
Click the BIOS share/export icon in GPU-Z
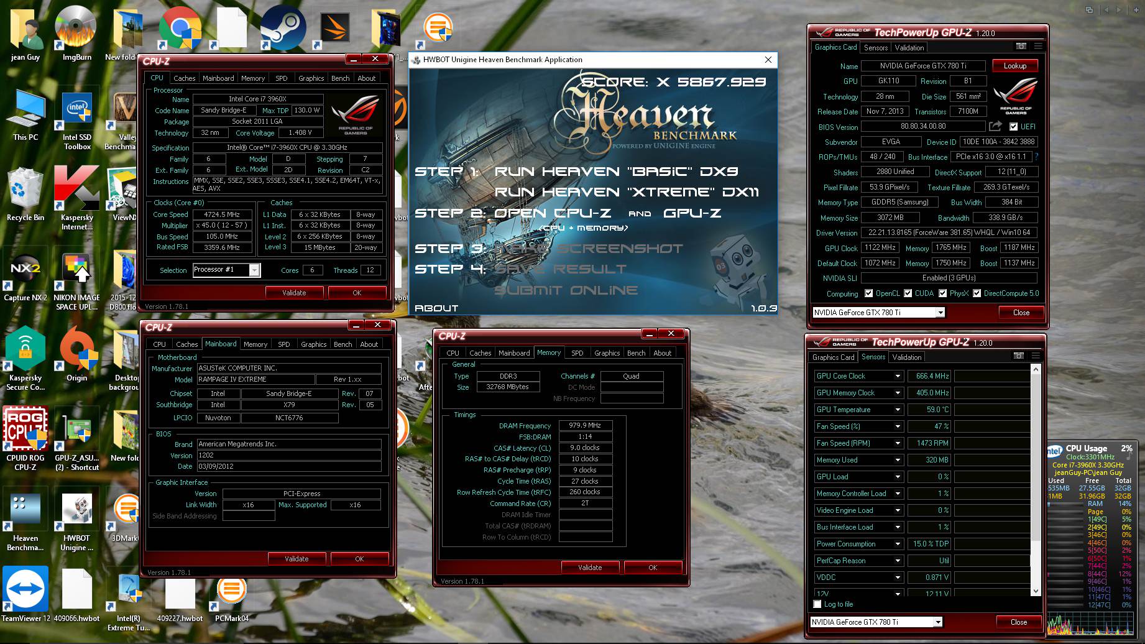[995, 126]
